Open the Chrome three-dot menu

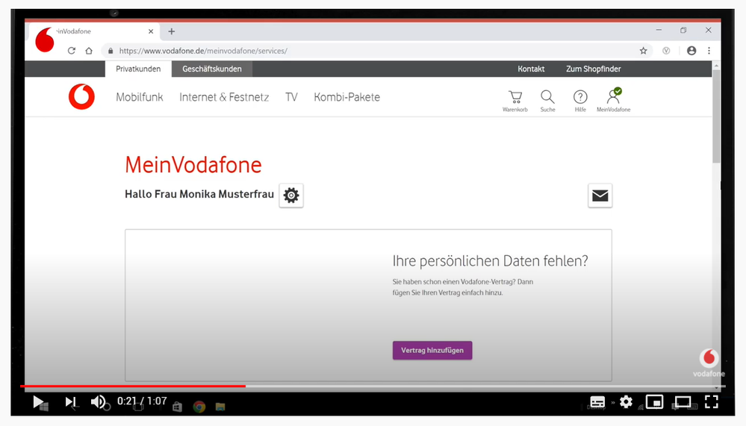tap(709, 51)
